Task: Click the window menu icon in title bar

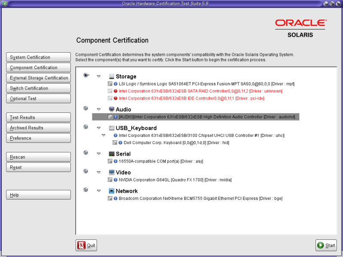Action: click(4, 3)
